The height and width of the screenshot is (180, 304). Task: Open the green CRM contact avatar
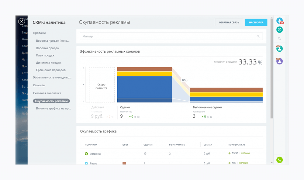click(x=279, y=49)
